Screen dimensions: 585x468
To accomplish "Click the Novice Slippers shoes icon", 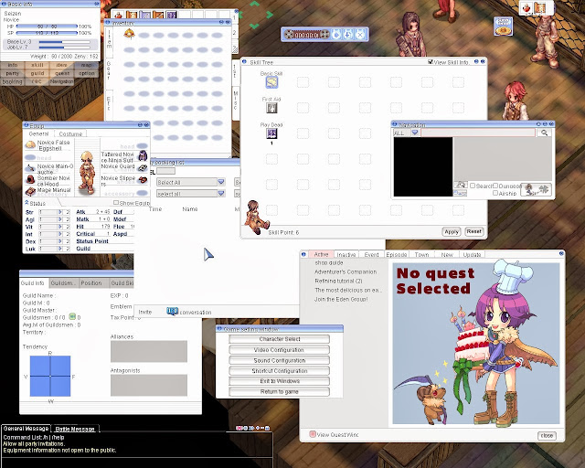I will click(143, 180).
